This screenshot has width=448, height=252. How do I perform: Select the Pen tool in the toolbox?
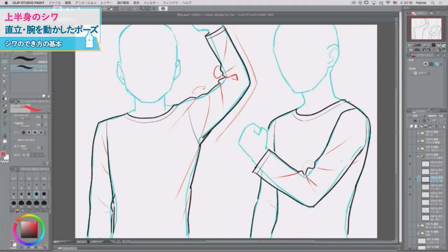(5, 62)
